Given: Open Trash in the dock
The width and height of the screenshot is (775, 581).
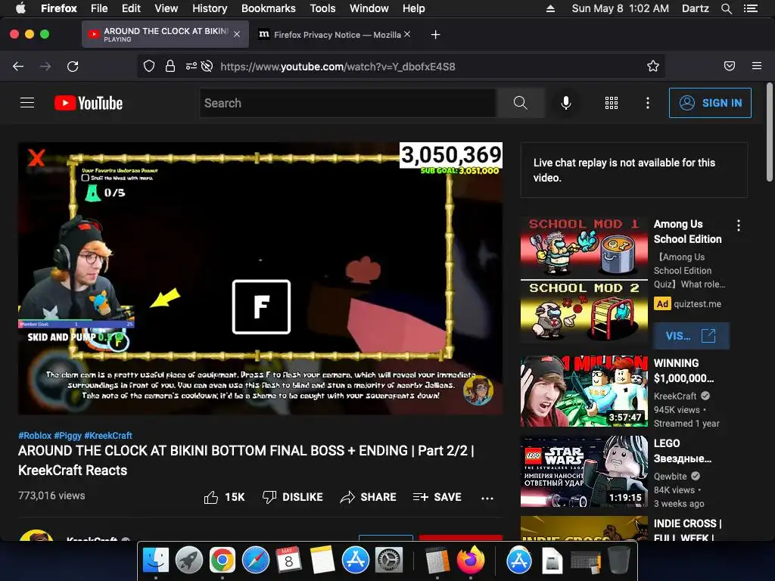Looking at the screenshot, I should (618, 561).
